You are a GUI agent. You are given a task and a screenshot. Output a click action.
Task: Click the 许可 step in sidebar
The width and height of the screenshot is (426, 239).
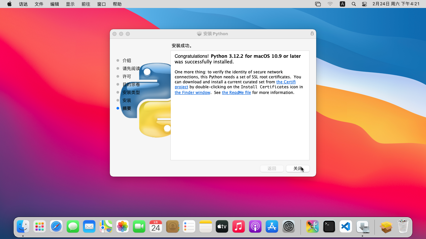point(127,76)
